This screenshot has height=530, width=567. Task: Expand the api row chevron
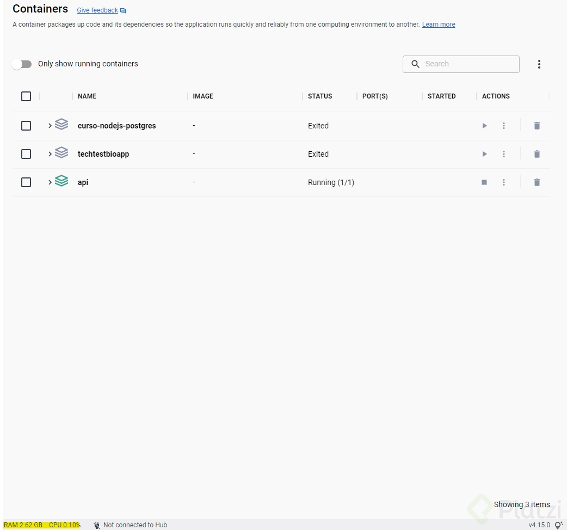(x=50, y=182)
